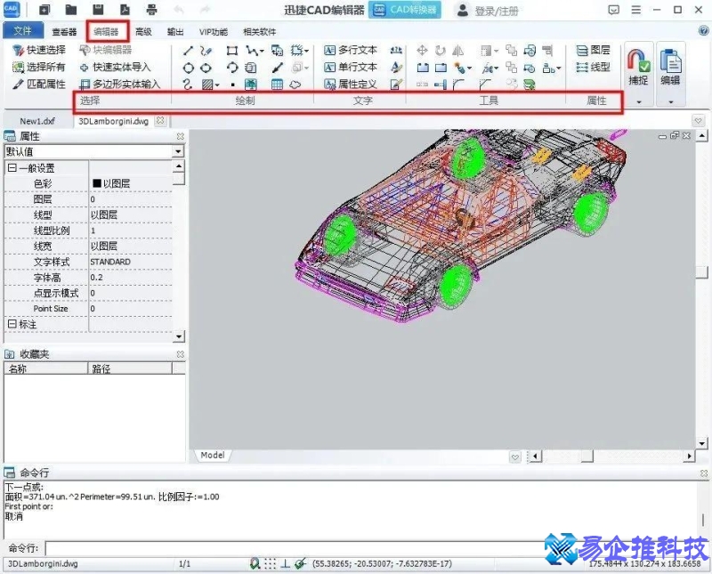
Task: Click the 命令行 input field
Action: (x=295, y=548)
